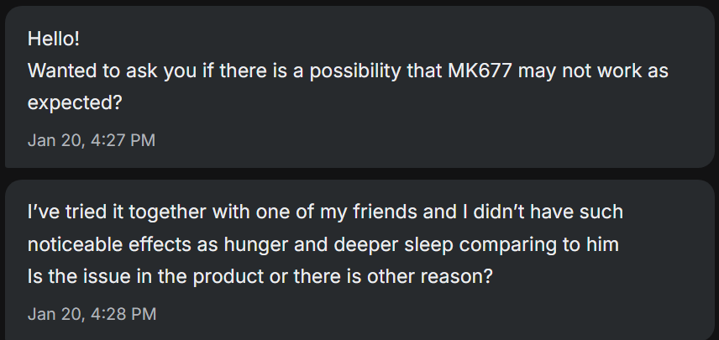Click the word "noticeable" in second message
This screenshot has height=340, width=719.
[x=69, y=244]
